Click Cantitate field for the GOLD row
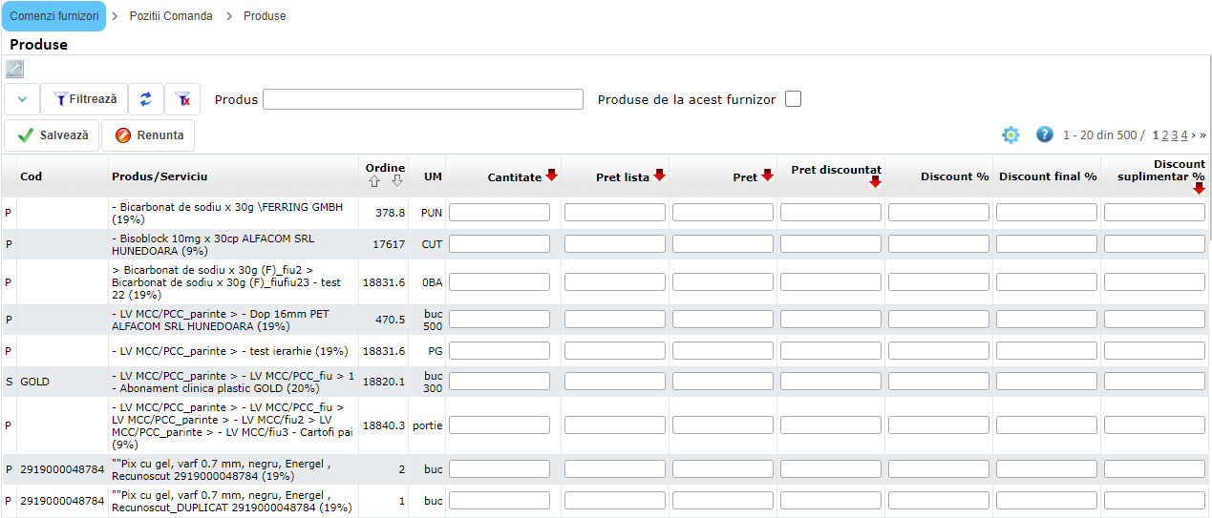The width and height of the screenshot is (1212, 518). click(x=500, y=382)
